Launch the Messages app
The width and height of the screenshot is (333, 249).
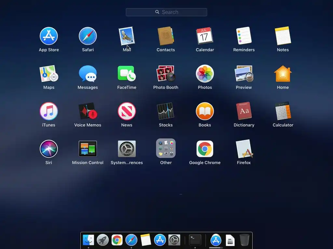pos(88,74)
